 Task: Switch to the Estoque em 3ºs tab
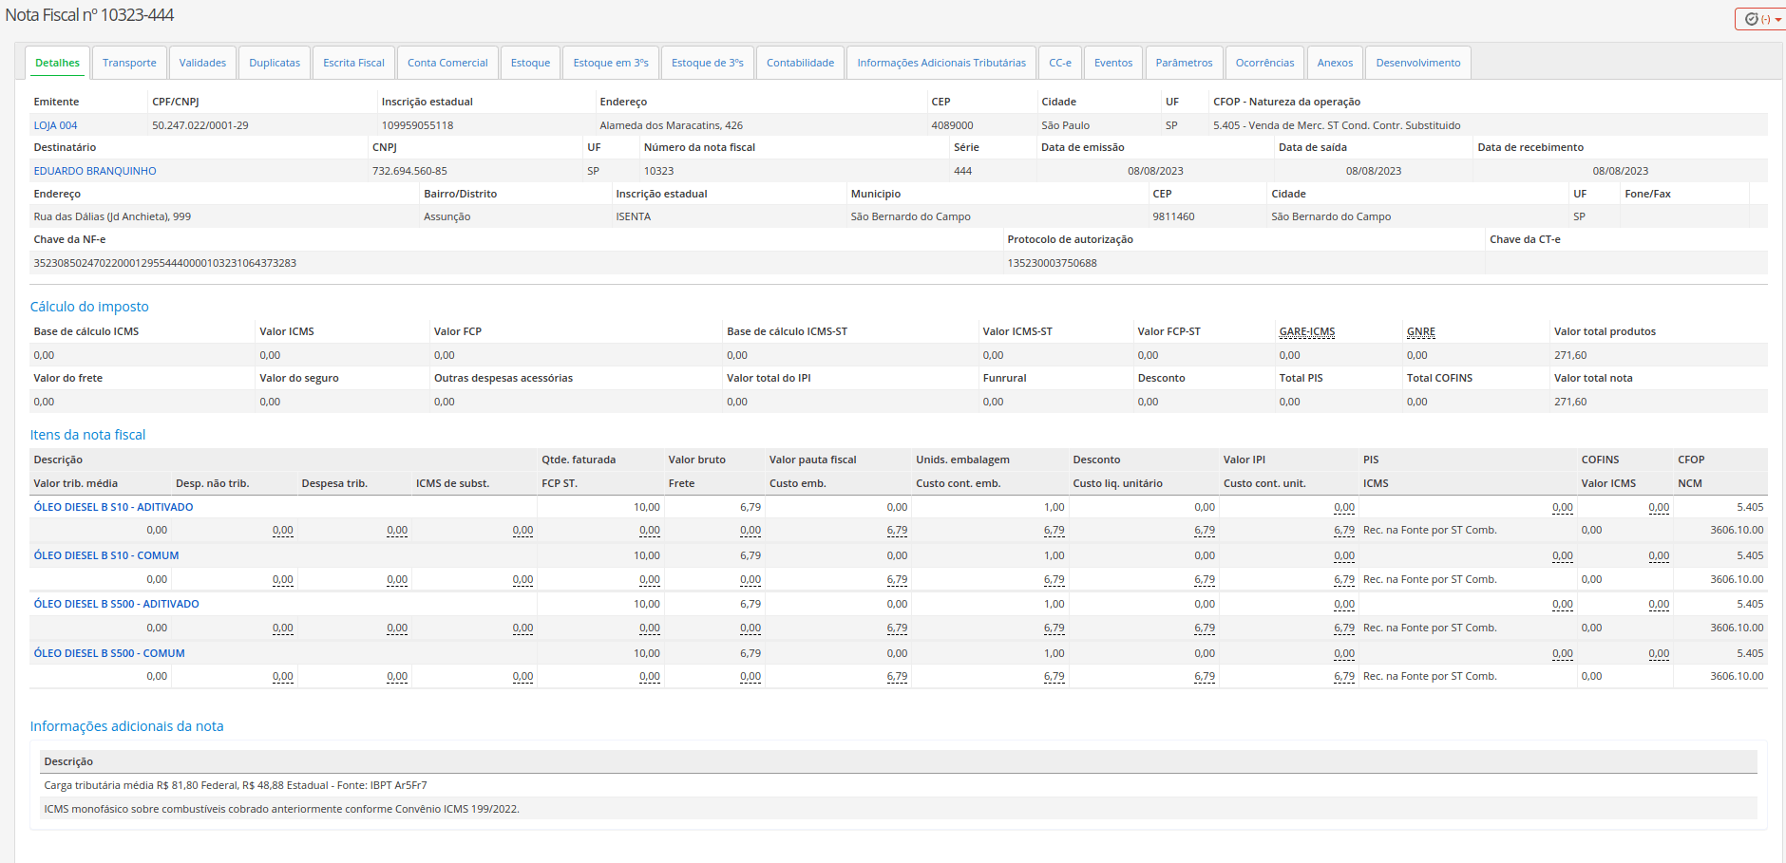[611, 63]
